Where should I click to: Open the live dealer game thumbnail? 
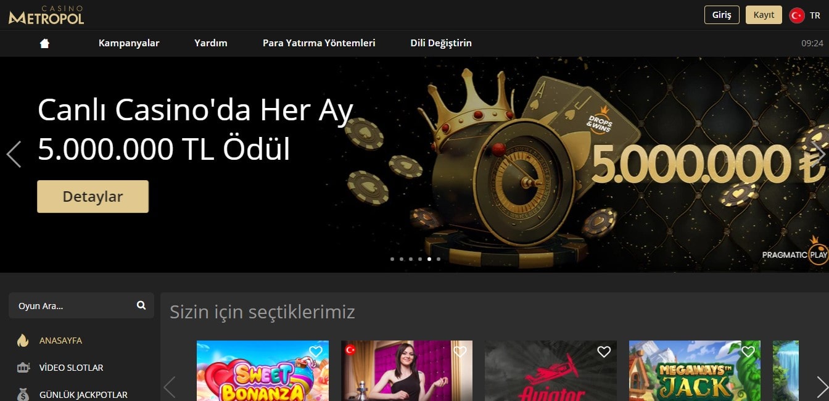(x=406, y=371)
